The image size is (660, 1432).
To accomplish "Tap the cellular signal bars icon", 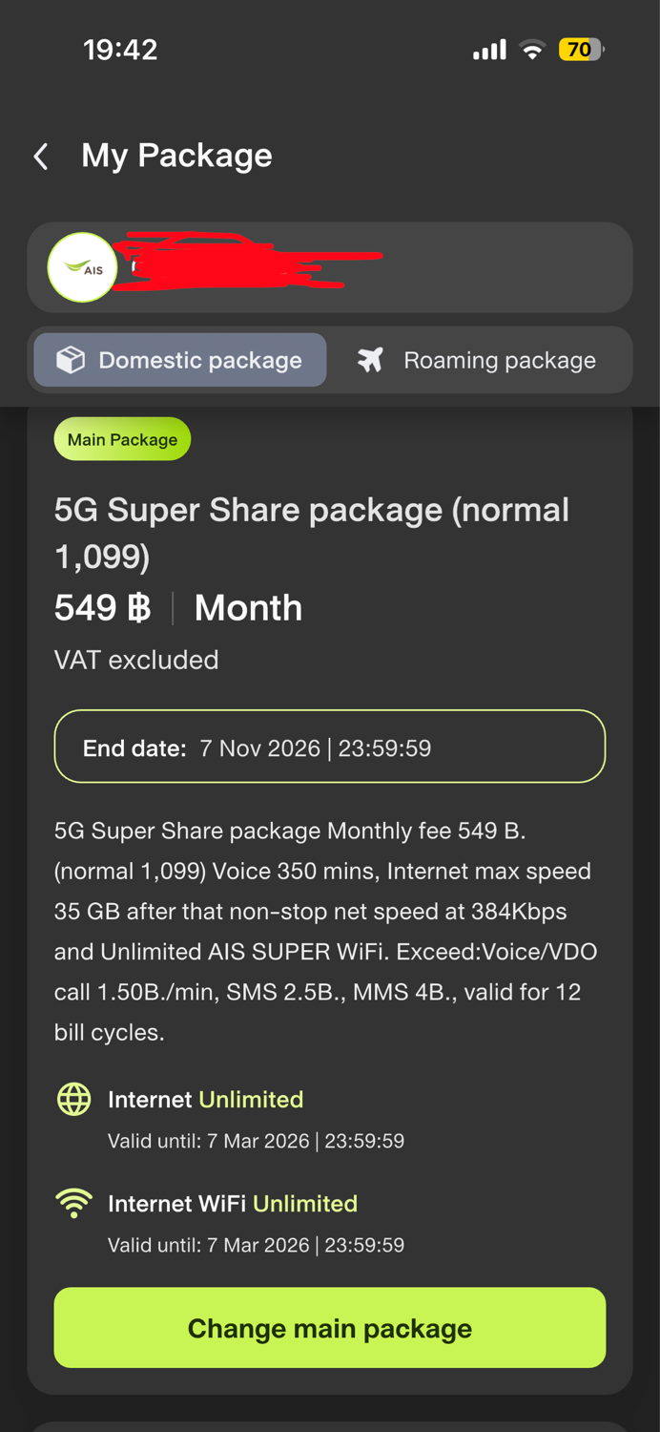I will 489,50.
